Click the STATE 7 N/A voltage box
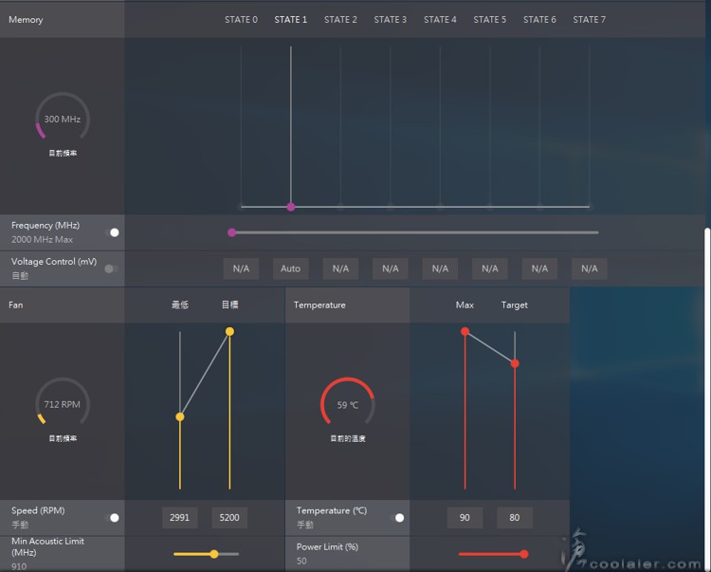Screen dimensions: 711x572 [x=589, y=268]
